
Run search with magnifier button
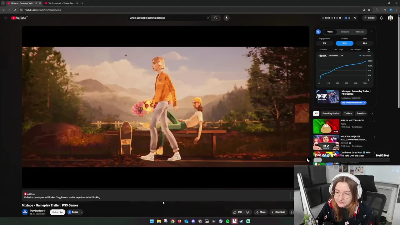click(x=216, y=18)
